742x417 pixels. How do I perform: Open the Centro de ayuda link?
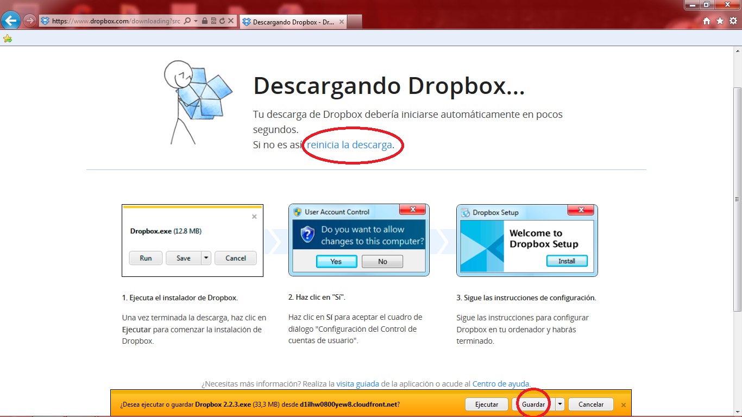[501, 384]
